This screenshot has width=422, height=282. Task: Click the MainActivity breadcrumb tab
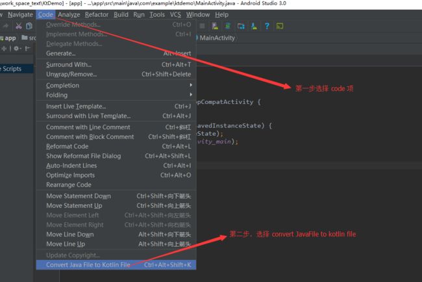[x=216, y=38]
